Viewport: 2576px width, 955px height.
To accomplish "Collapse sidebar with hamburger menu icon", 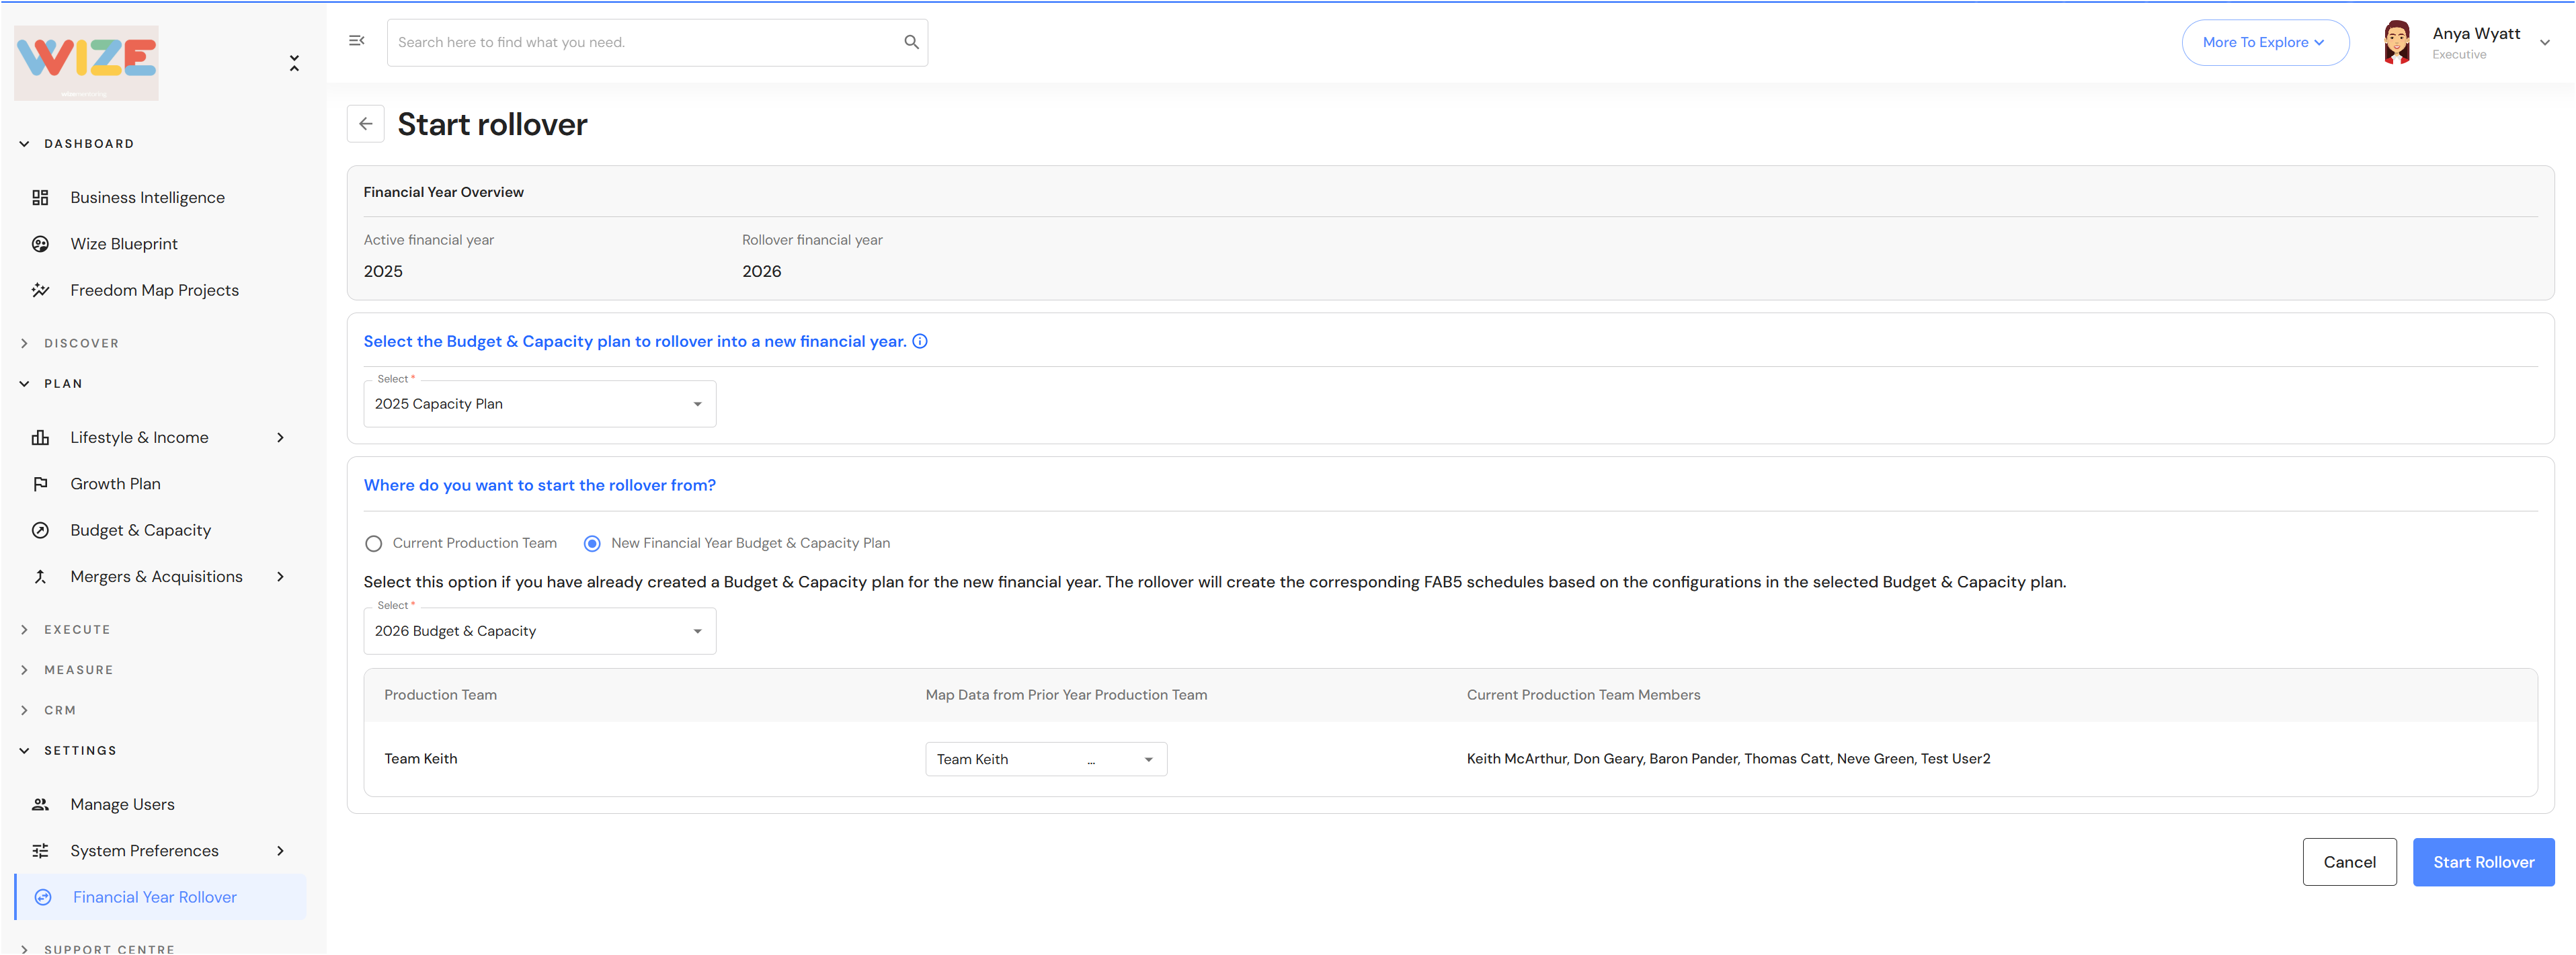I will pos(357,41).
